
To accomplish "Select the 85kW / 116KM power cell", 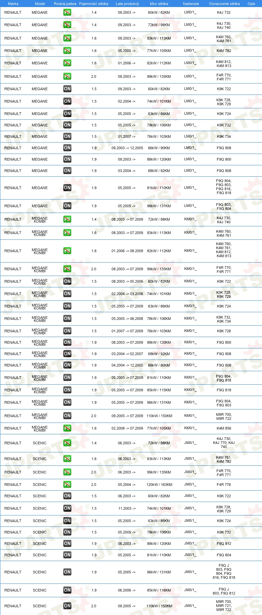I will (x=159, y=590).
